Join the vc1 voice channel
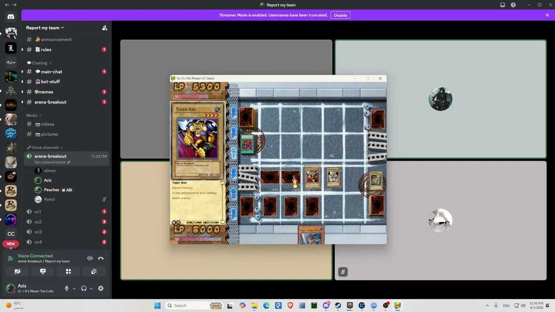 pyautogui.click(x=66, y=211)
